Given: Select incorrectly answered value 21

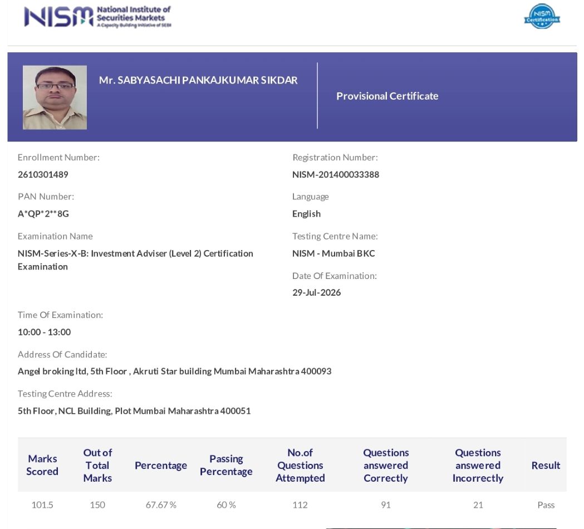Looking at the screenshot, I should 478,505.
